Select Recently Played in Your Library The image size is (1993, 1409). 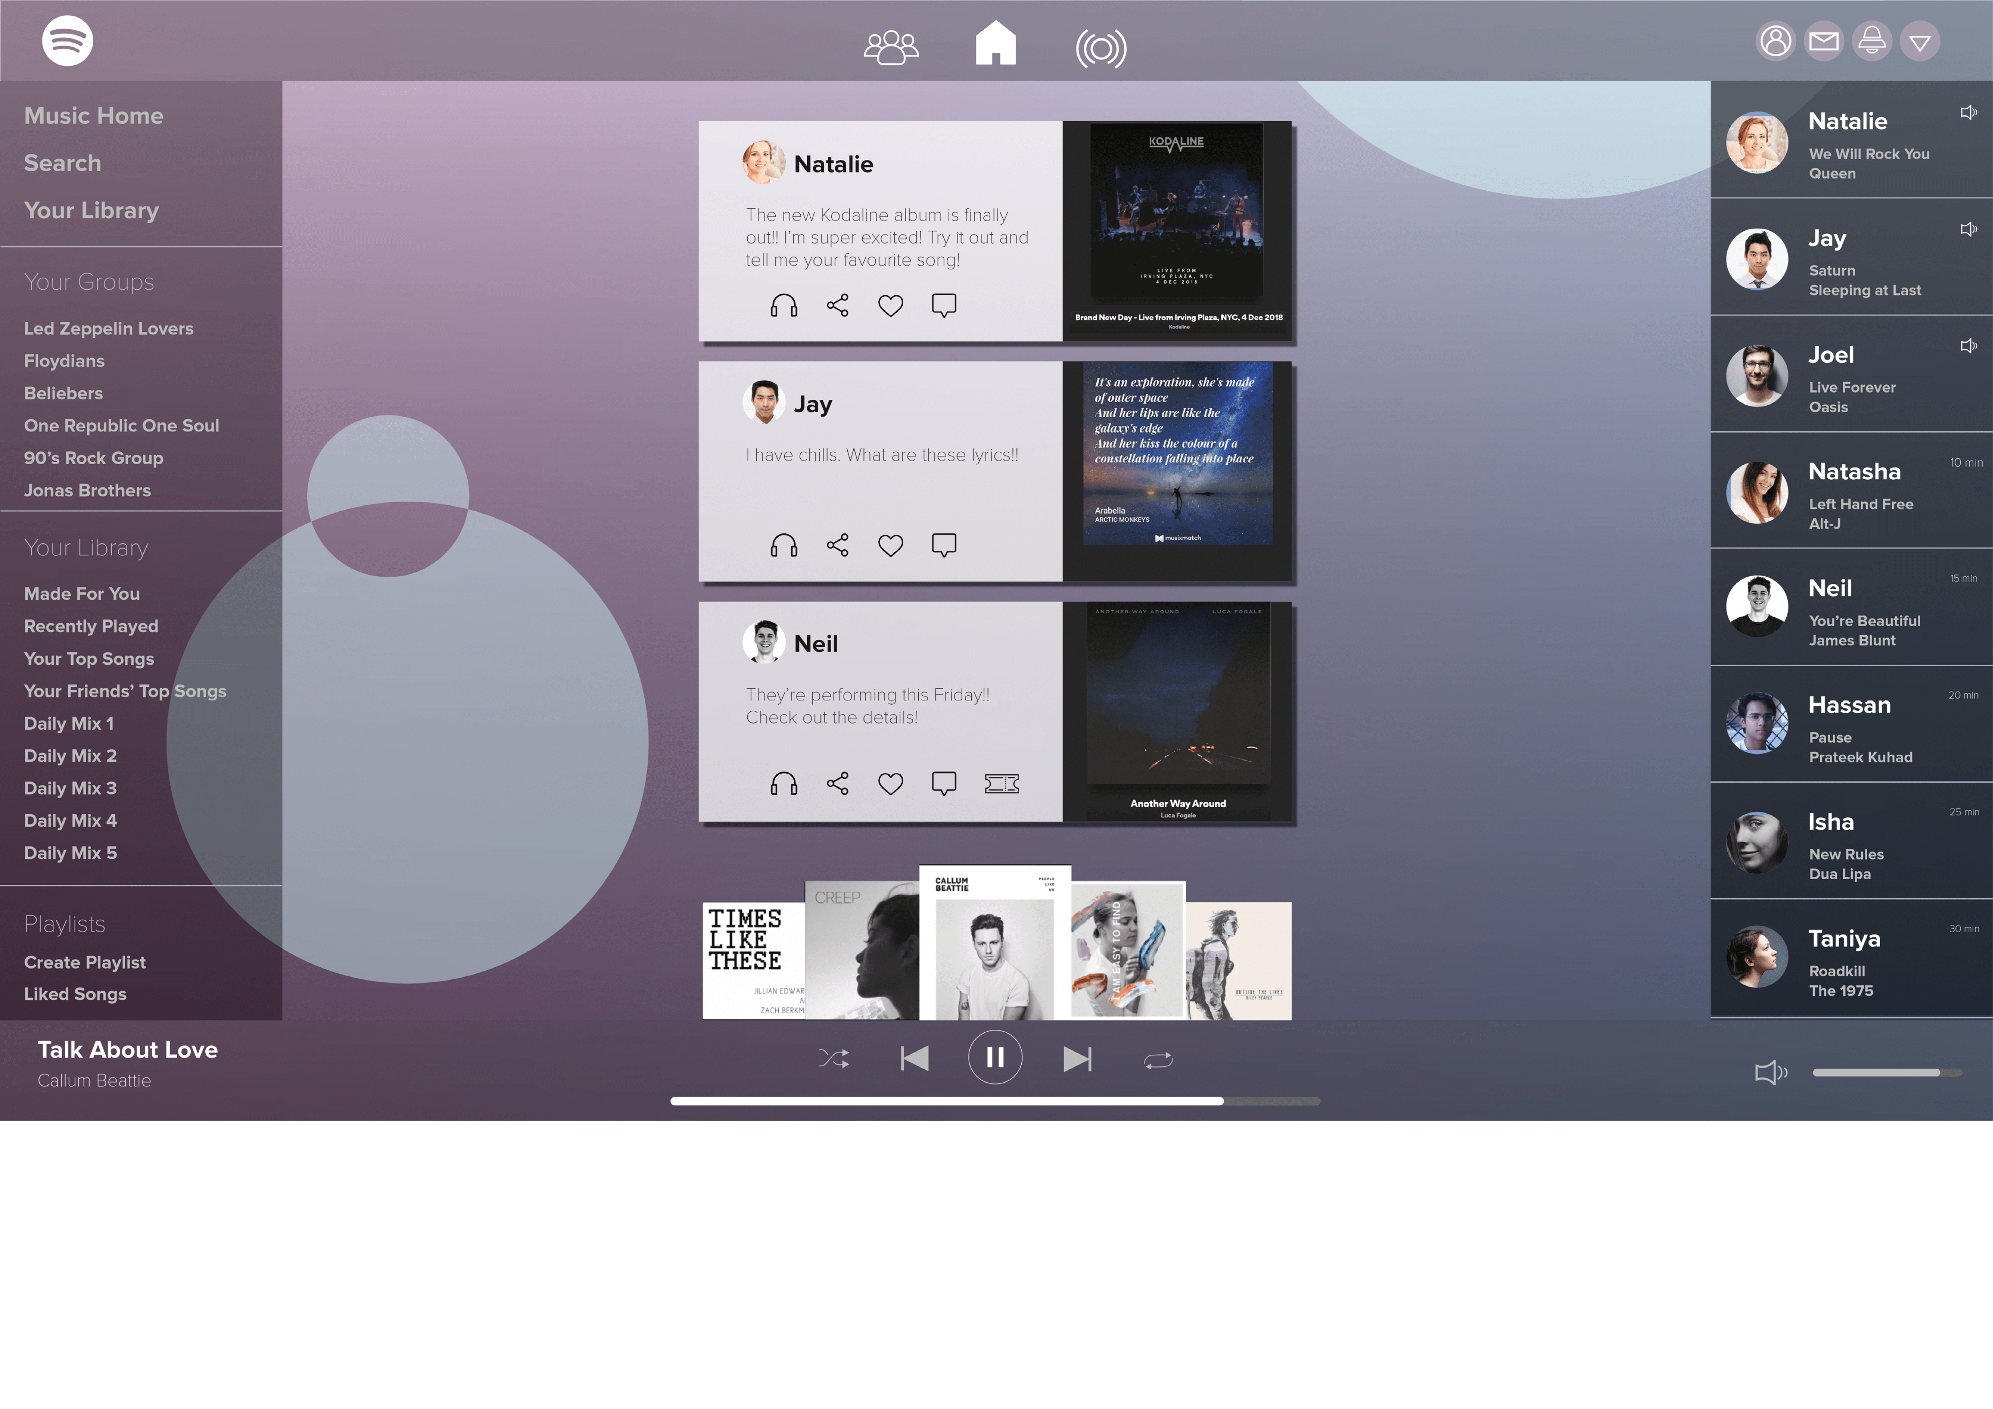point(91,627)
